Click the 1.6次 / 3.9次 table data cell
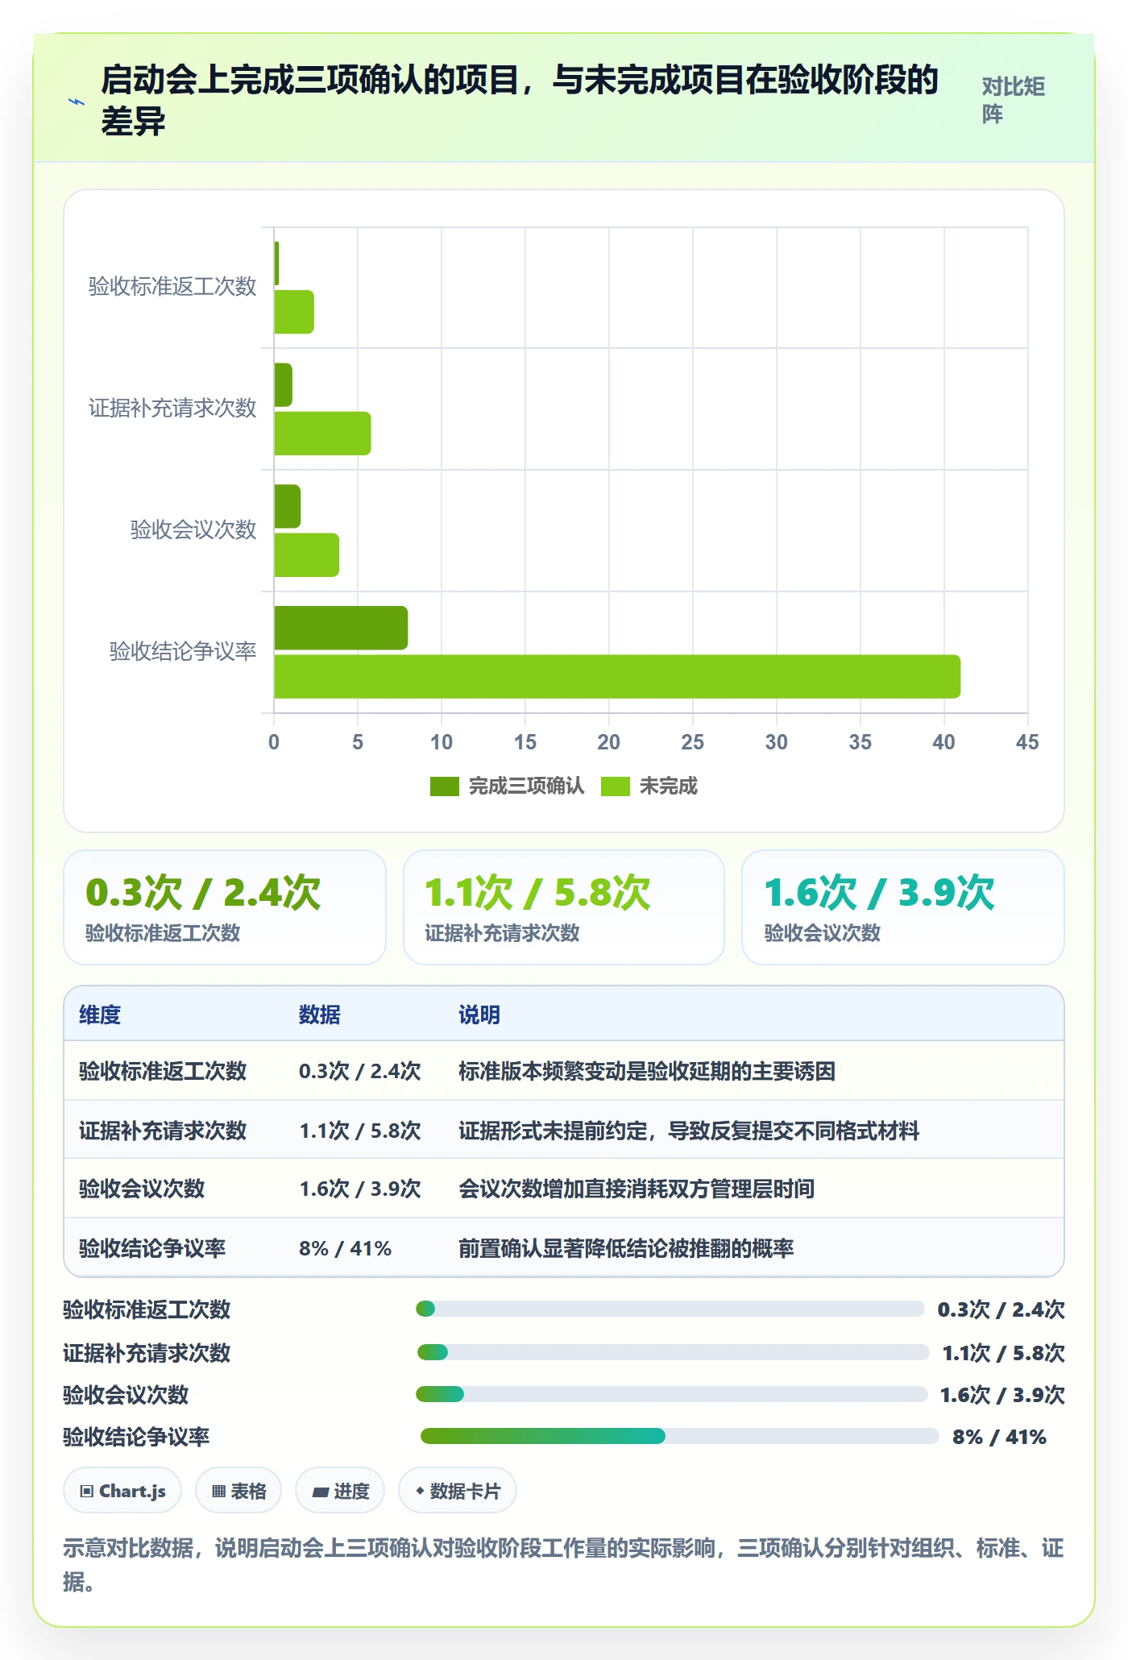1128x1660 pixels. coord(360,1189)
